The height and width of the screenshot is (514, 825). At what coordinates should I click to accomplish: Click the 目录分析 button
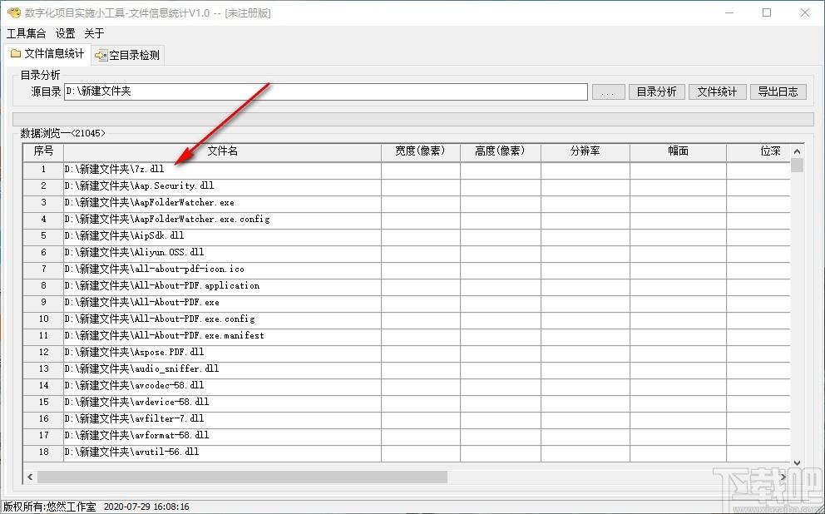[x=656, y=92]
